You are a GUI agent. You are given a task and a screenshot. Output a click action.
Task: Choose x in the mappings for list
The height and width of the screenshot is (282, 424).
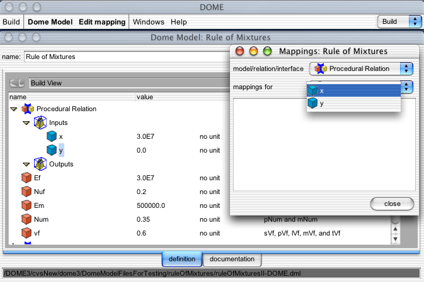click(x=353, y=90)
